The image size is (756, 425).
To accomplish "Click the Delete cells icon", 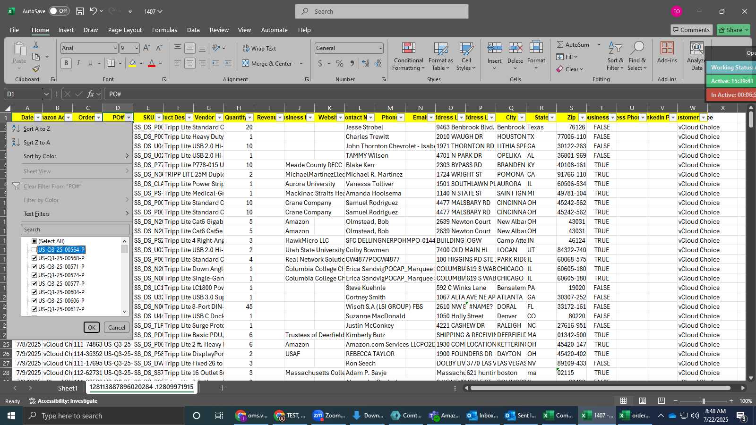I will 515,48.
